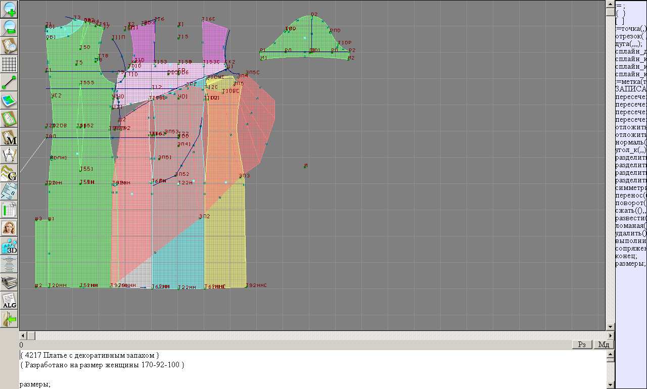Open the pattern pieces M icon
Viewport: 647px width, 389px height.
click(x=10, y=137)
